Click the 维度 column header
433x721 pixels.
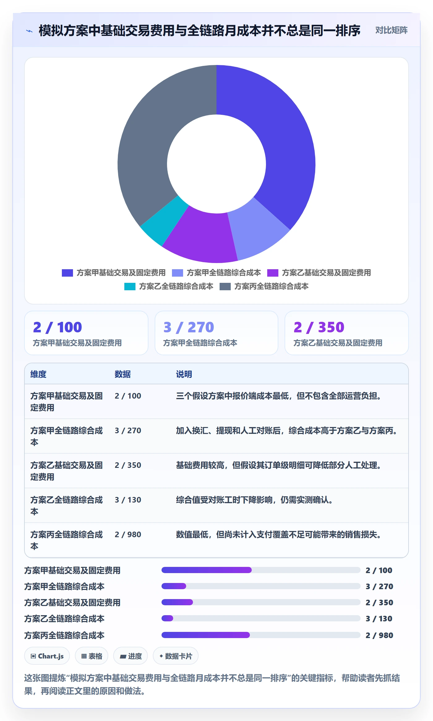(38, 374)
